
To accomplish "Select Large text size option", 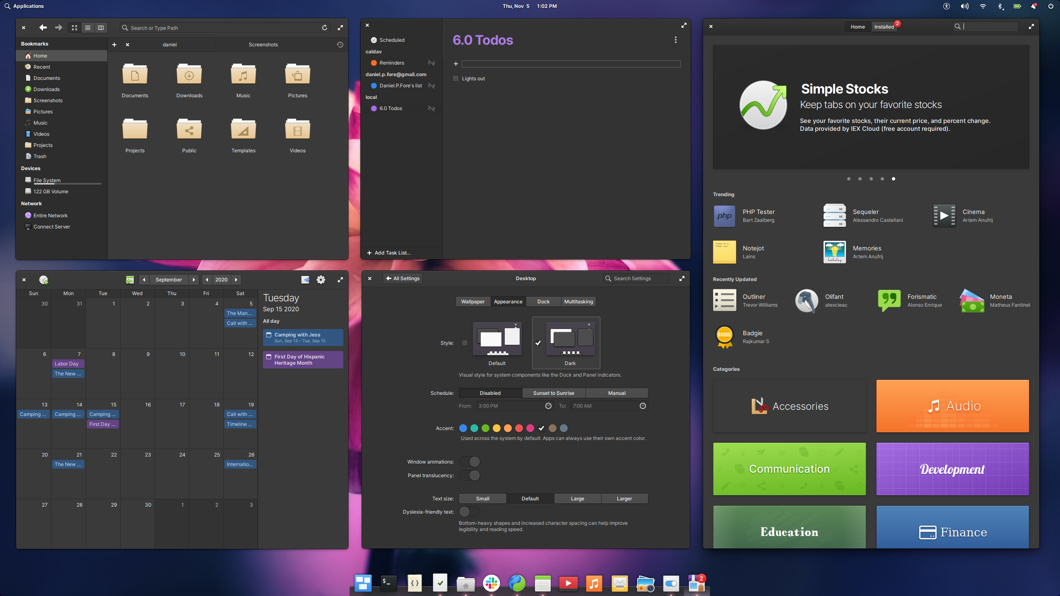I will (577, 498).
